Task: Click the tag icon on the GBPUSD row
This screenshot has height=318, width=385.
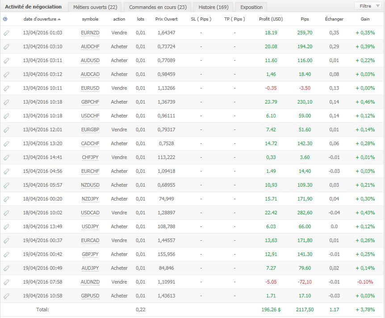Action: click(x=6, y=296)
